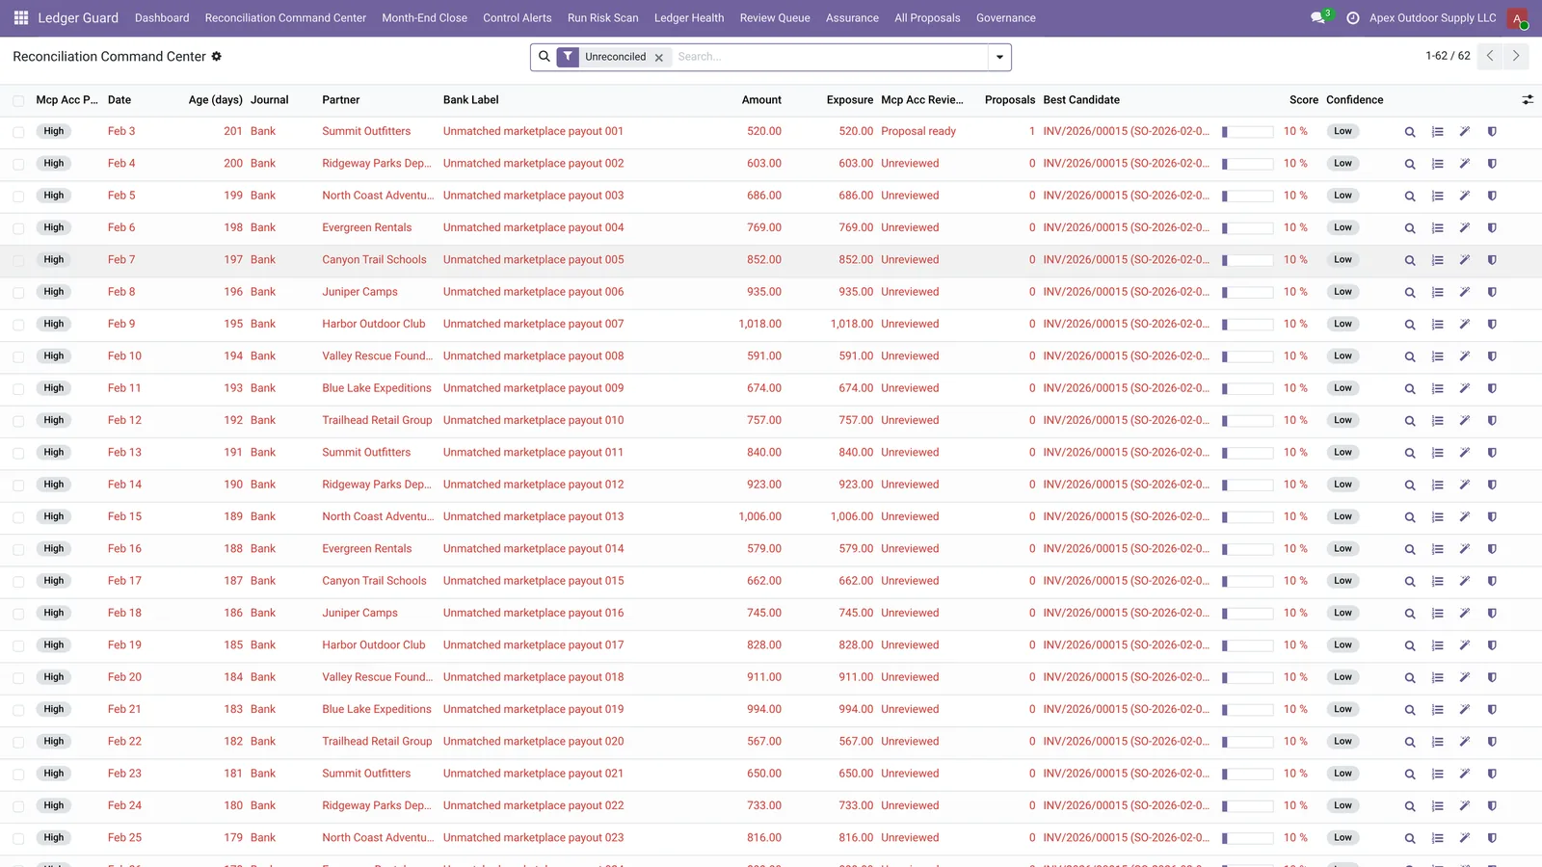Open the activities clock icon
The image size is (1542, 867).
click(x=1352, y=18)
